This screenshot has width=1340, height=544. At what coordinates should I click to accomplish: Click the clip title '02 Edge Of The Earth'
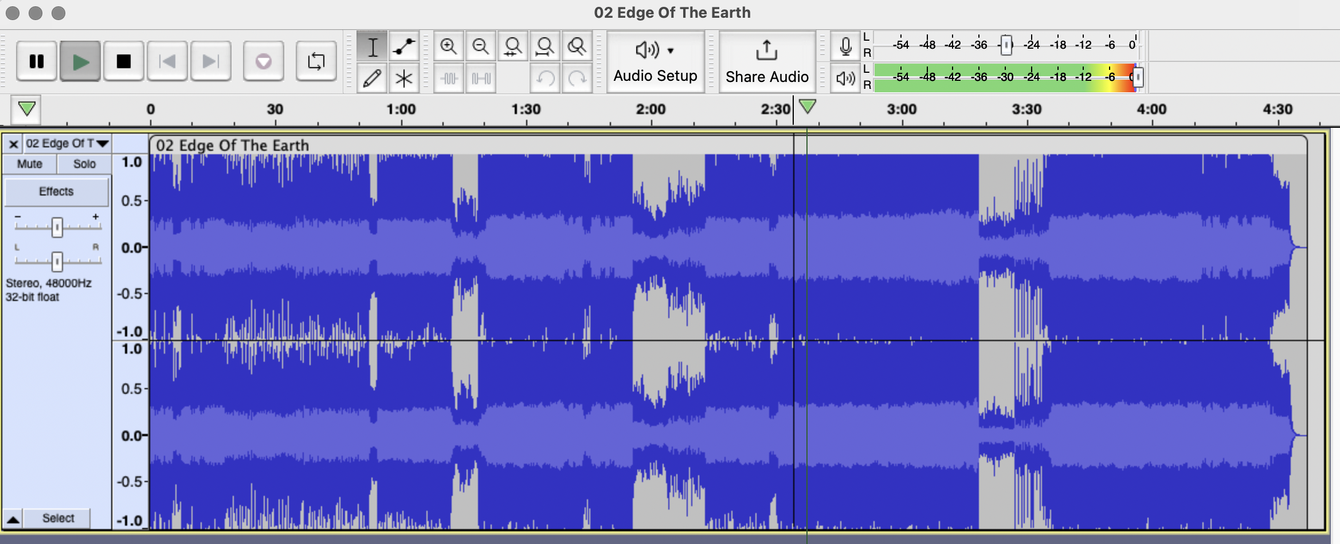coord(233,146)
